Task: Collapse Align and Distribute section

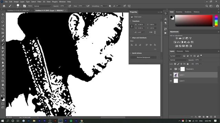Action: click(131, 38)
